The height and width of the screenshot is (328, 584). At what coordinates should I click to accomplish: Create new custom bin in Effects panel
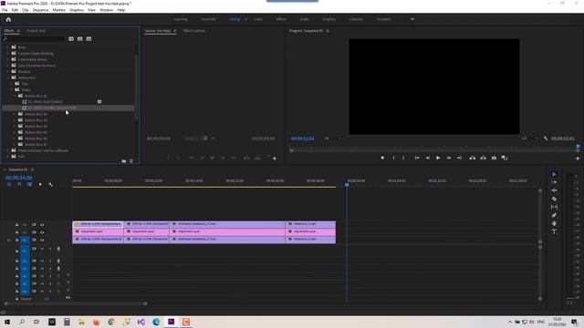124,161
